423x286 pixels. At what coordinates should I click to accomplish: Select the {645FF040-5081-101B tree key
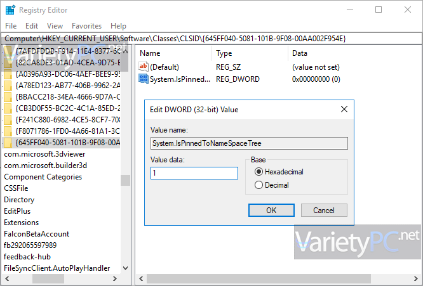68,143
